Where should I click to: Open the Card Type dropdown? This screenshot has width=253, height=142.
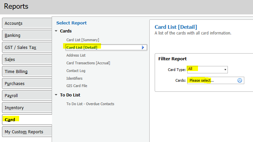[225, 70]
